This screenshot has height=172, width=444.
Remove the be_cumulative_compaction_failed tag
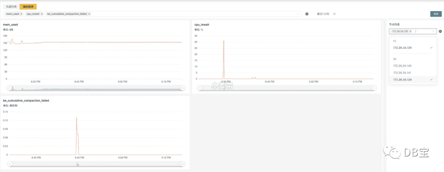click(89, 14)
